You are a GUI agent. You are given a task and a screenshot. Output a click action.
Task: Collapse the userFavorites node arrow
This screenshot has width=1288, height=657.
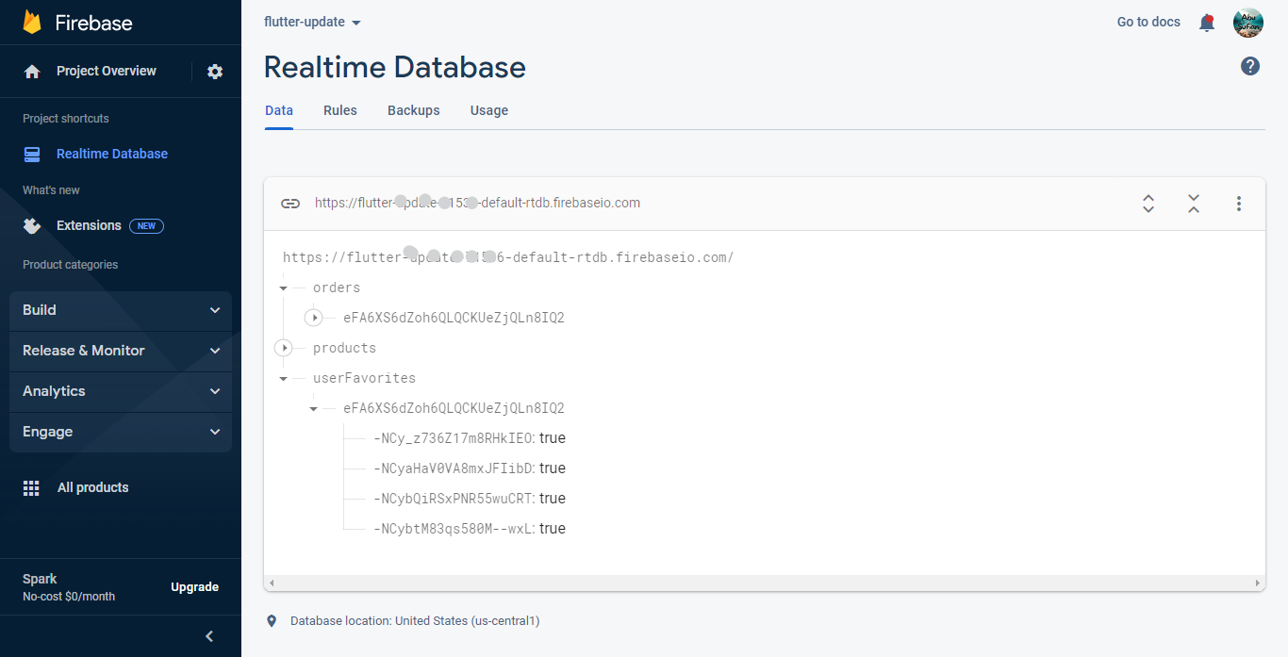coord(284,379)
